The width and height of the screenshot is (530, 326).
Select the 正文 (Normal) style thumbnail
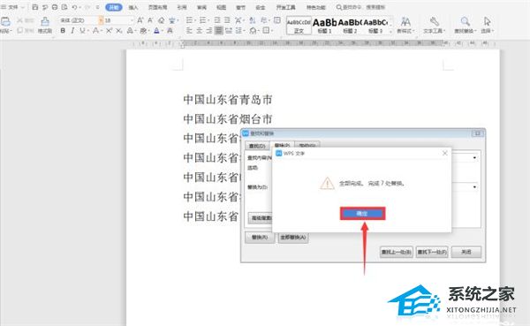[x=299, y=25]
